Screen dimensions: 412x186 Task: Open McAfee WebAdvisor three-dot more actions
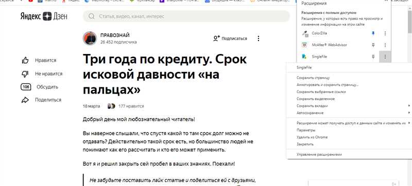(x=385, y=45)
